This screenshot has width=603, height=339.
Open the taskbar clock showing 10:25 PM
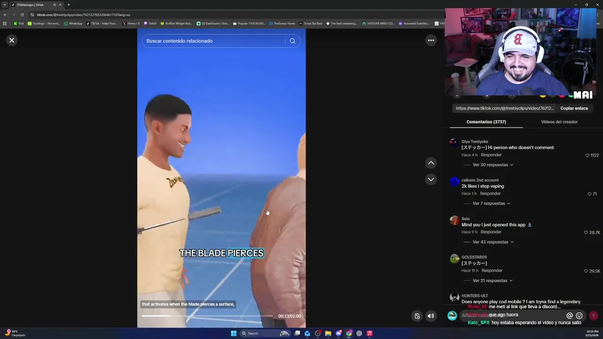pyautogui.click(x=592, y=333)
